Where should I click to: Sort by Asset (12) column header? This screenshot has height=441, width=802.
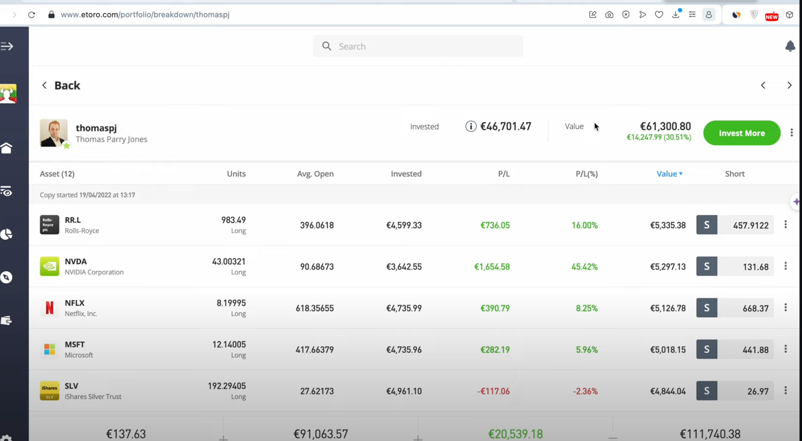[x=57, y=174]
